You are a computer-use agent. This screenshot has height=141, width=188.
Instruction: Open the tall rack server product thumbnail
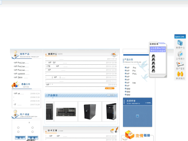tap(49, 112)
